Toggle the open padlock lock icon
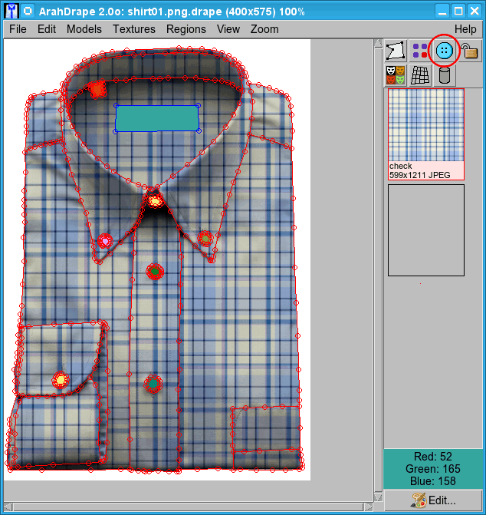 click(x=469, y=51)
